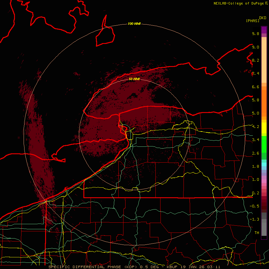Image resolution: width=269 pixels, height=269 pixels.
Task: Click the 100 NMI range ring label
Action: coord(134,24)
